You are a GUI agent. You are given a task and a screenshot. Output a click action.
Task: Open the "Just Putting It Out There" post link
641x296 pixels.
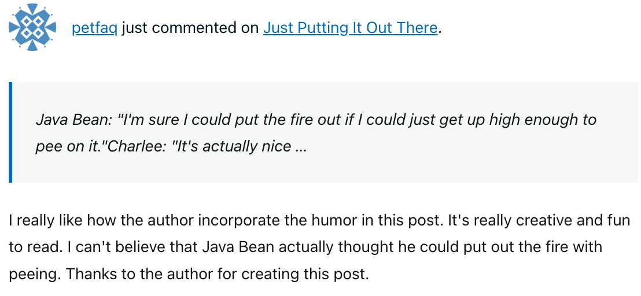350,28
